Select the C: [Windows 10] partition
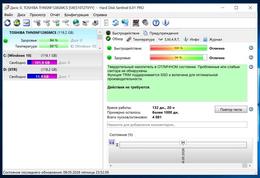 53,59
